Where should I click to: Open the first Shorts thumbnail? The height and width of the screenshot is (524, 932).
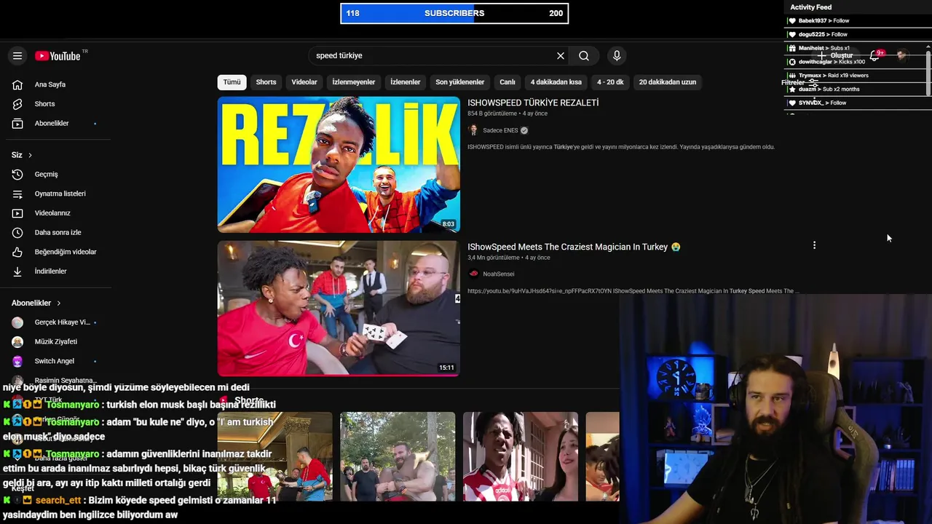tap(275, 456)
